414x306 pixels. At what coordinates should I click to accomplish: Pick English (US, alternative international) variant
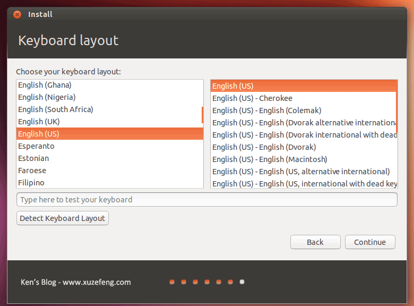pyautogui.click(x=304, y=172)
